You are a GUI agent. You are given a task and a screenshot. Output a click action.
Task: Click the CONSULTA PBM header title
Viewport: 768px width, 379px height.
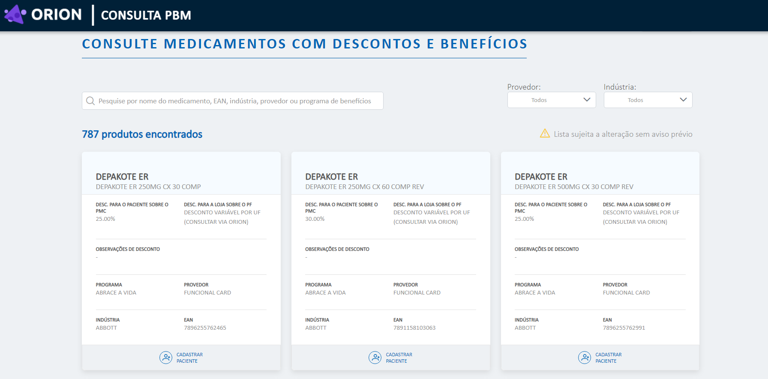[146, 15]
